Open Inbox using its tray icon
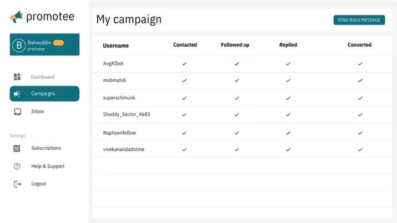Screen dimensions: 397x223 point(17,111)
